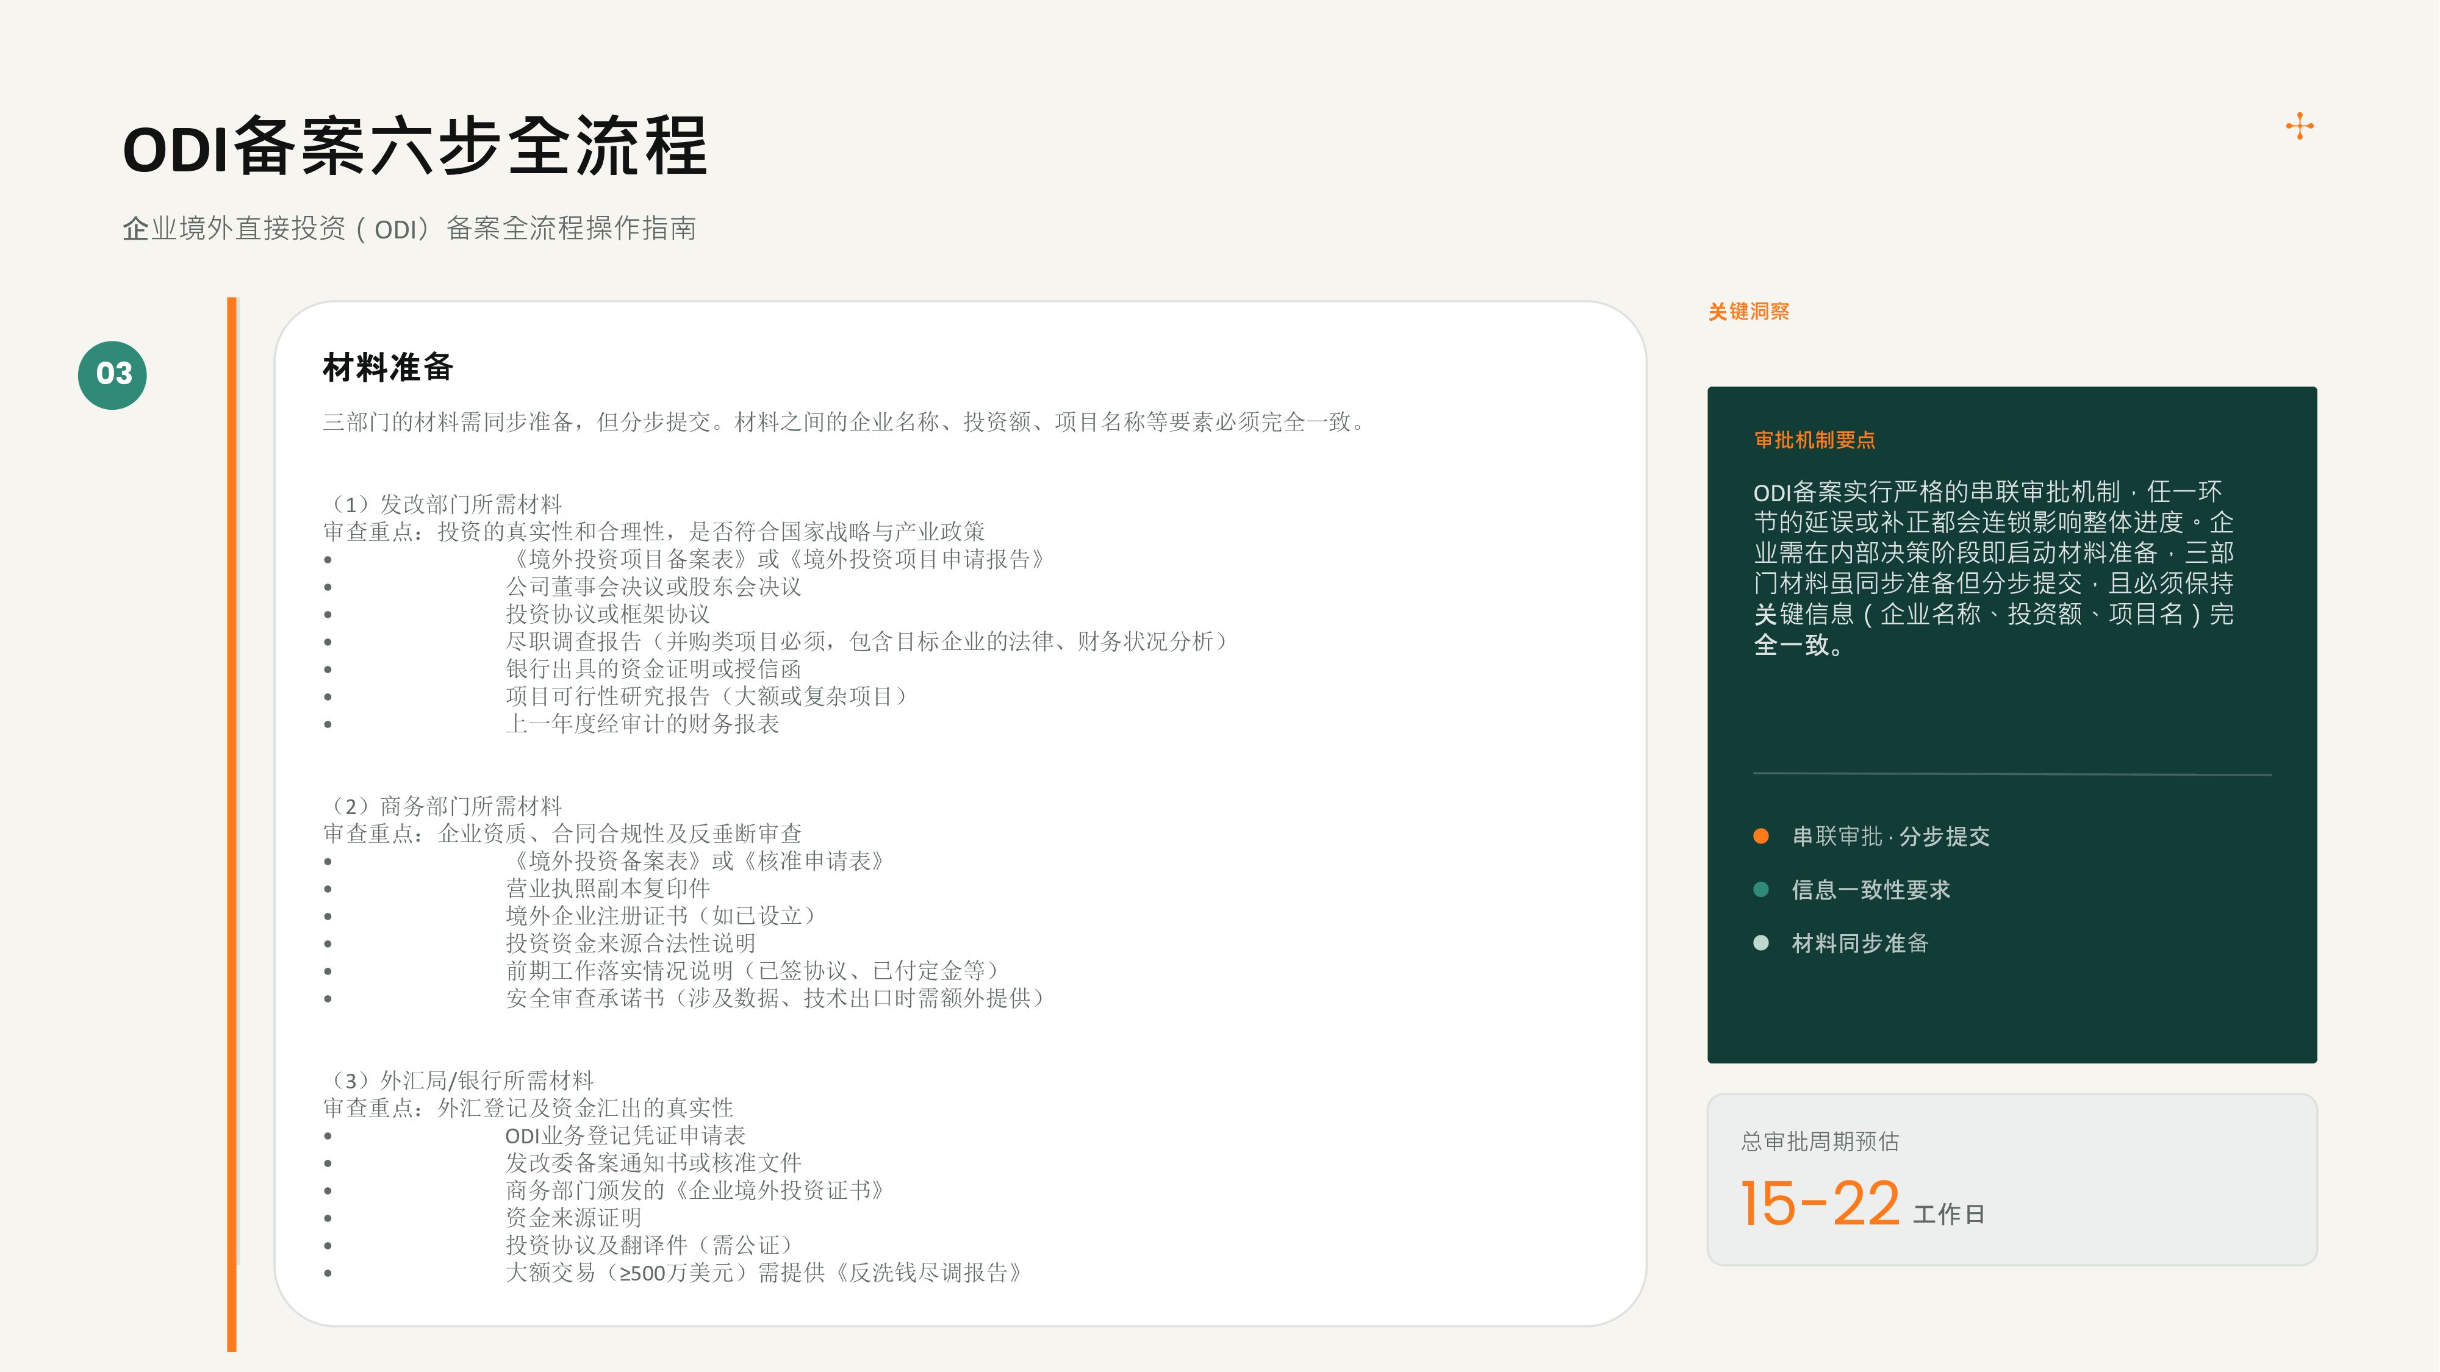The width and height of the screenshot is (2440, 1372).
Task: Click the (2) 商务部门所需材料 section heading
Action: (x=443, y=806)
